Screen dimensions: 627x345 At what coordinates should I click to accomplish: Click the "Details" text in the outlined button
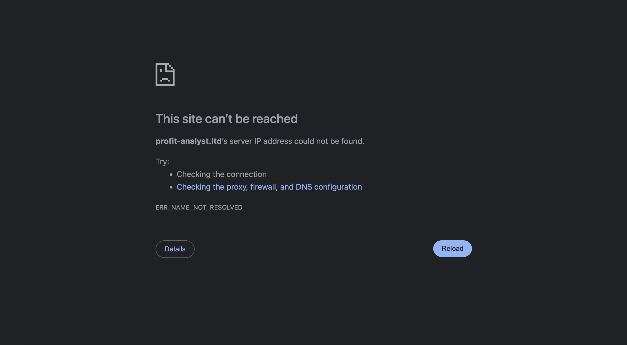175,249
